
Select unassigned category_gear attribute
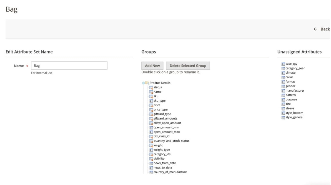295,68
